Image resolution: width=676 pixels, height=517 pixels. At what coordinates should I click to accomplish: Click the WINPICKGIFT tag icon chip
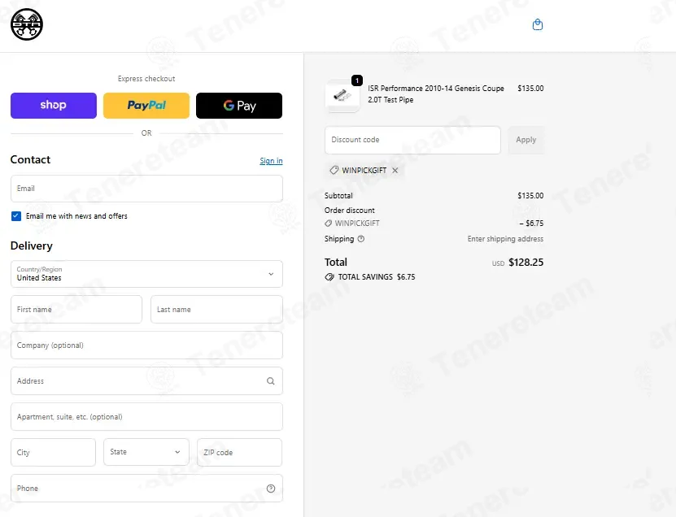[x=334, y=170]
